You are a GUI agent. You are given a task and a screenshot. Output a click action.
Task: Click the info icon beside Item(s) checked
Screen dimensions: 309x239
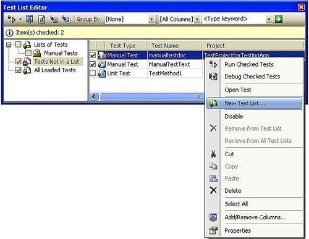pyautogui.click(x=9, y=33)
